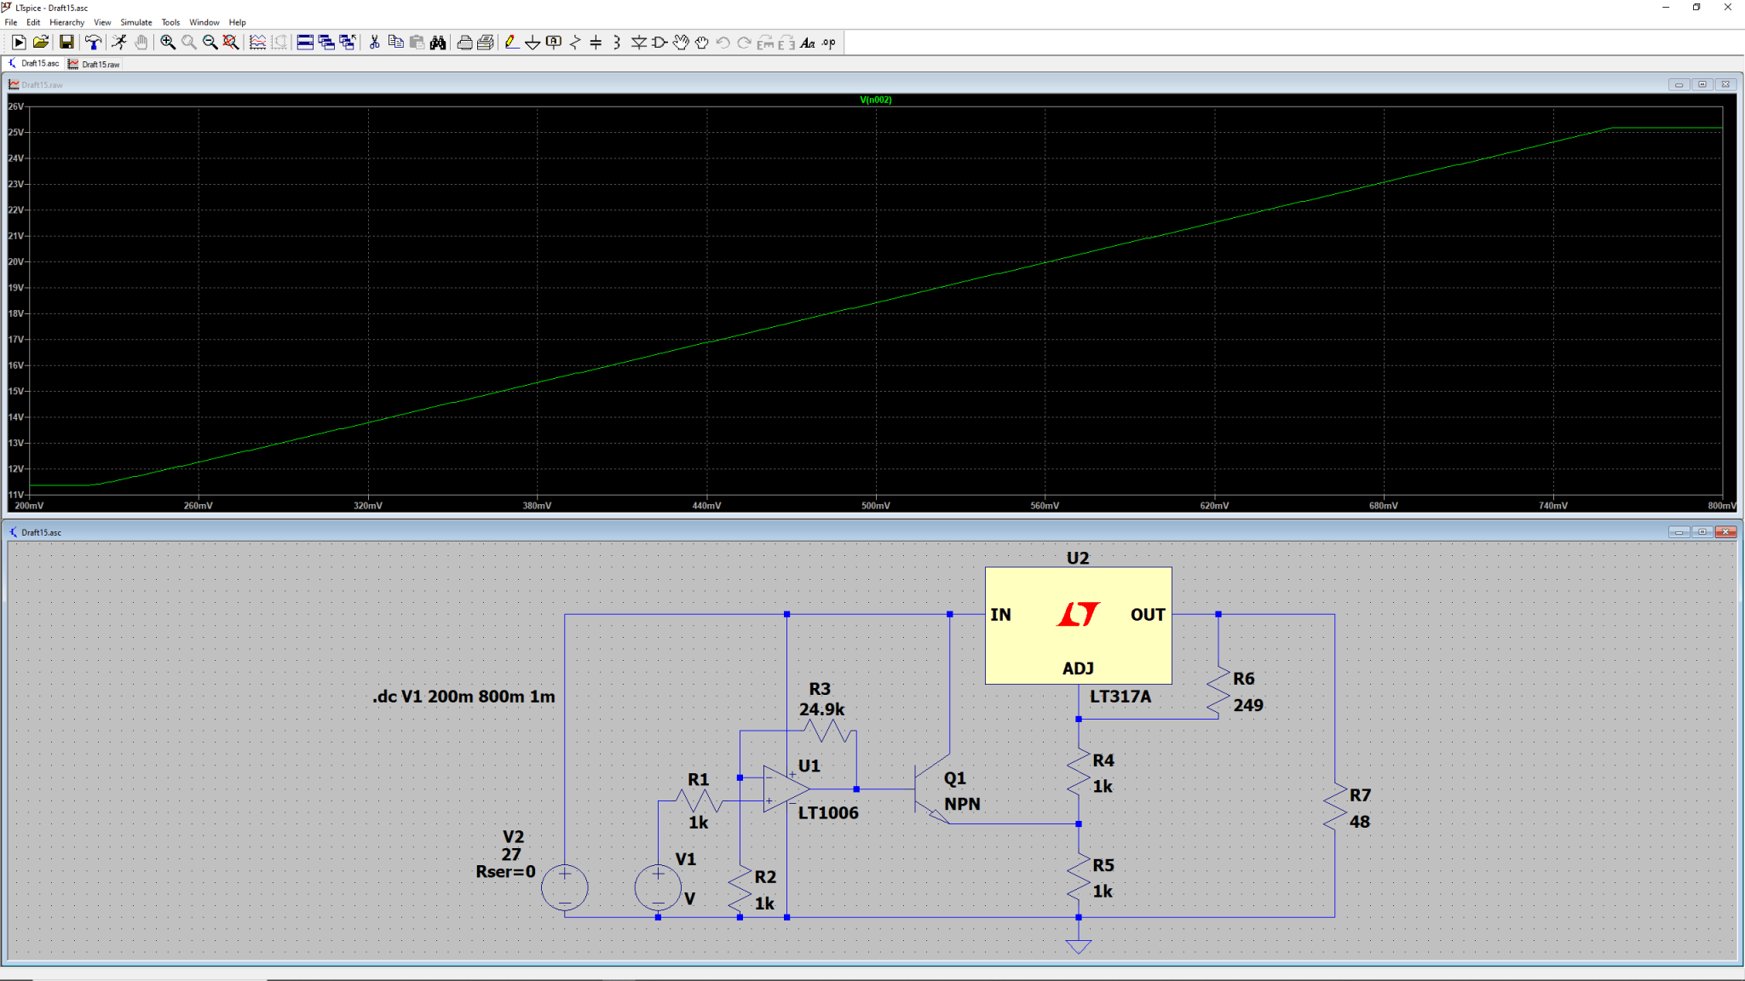This screenshot has height=981, width=1745.
Task: Click Zoom Full Extents crossed magnifier icon
Action: pos(231,43)
